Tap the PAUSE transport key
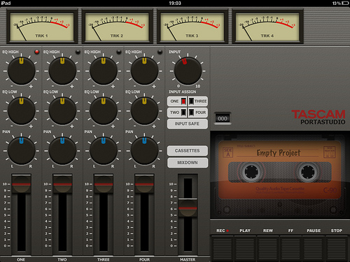350x262 pixels. tap(314, 247)
